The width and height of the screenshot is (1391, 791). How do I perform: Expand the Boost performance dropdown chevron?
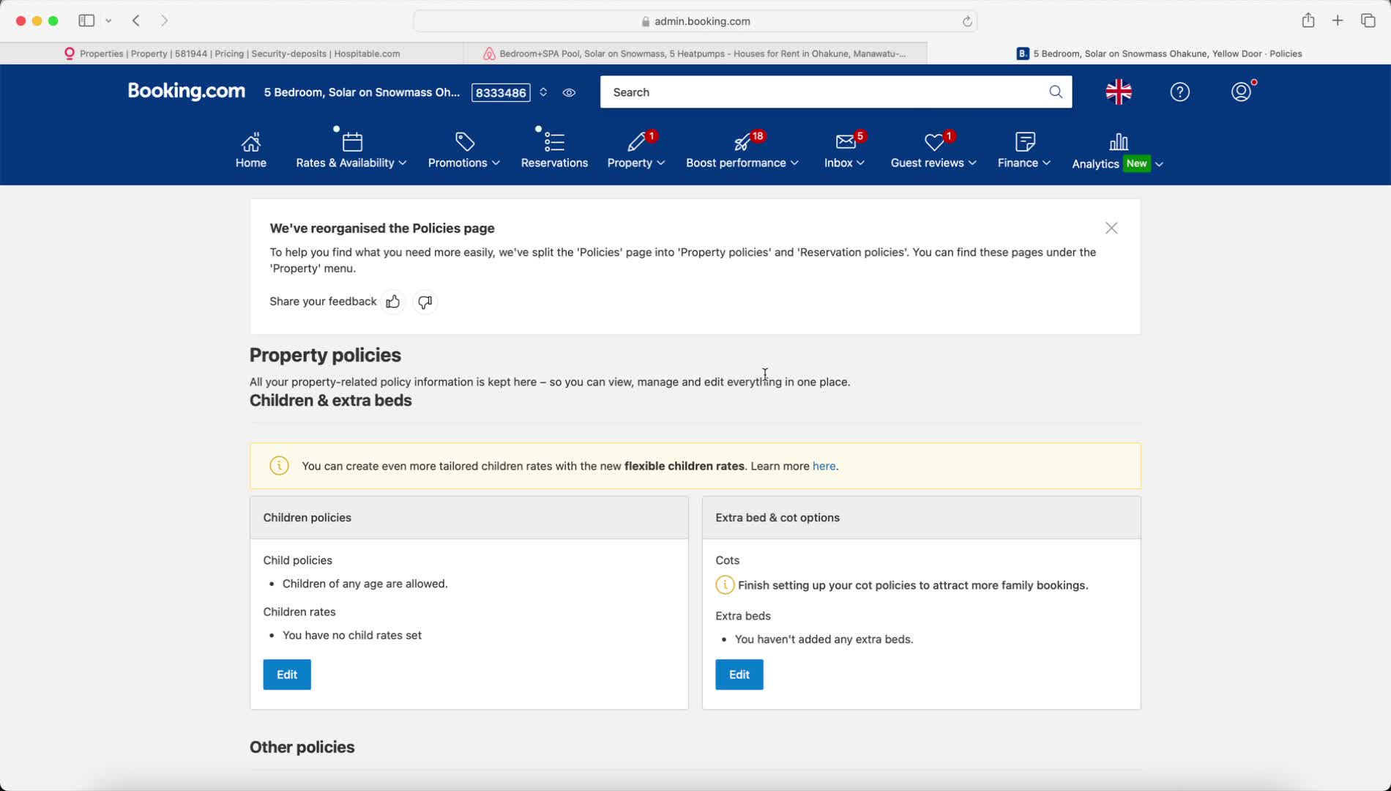[x=794, y=163]
